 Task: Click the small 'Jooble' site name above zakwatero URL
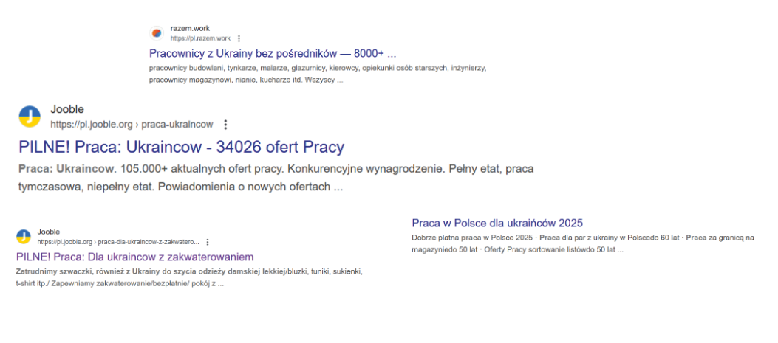point(49,232)
